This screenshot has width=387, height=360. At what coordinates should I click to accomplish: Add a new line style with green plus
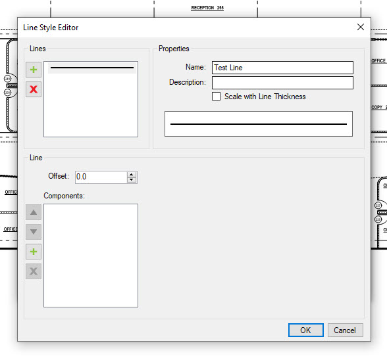point(34,70)
